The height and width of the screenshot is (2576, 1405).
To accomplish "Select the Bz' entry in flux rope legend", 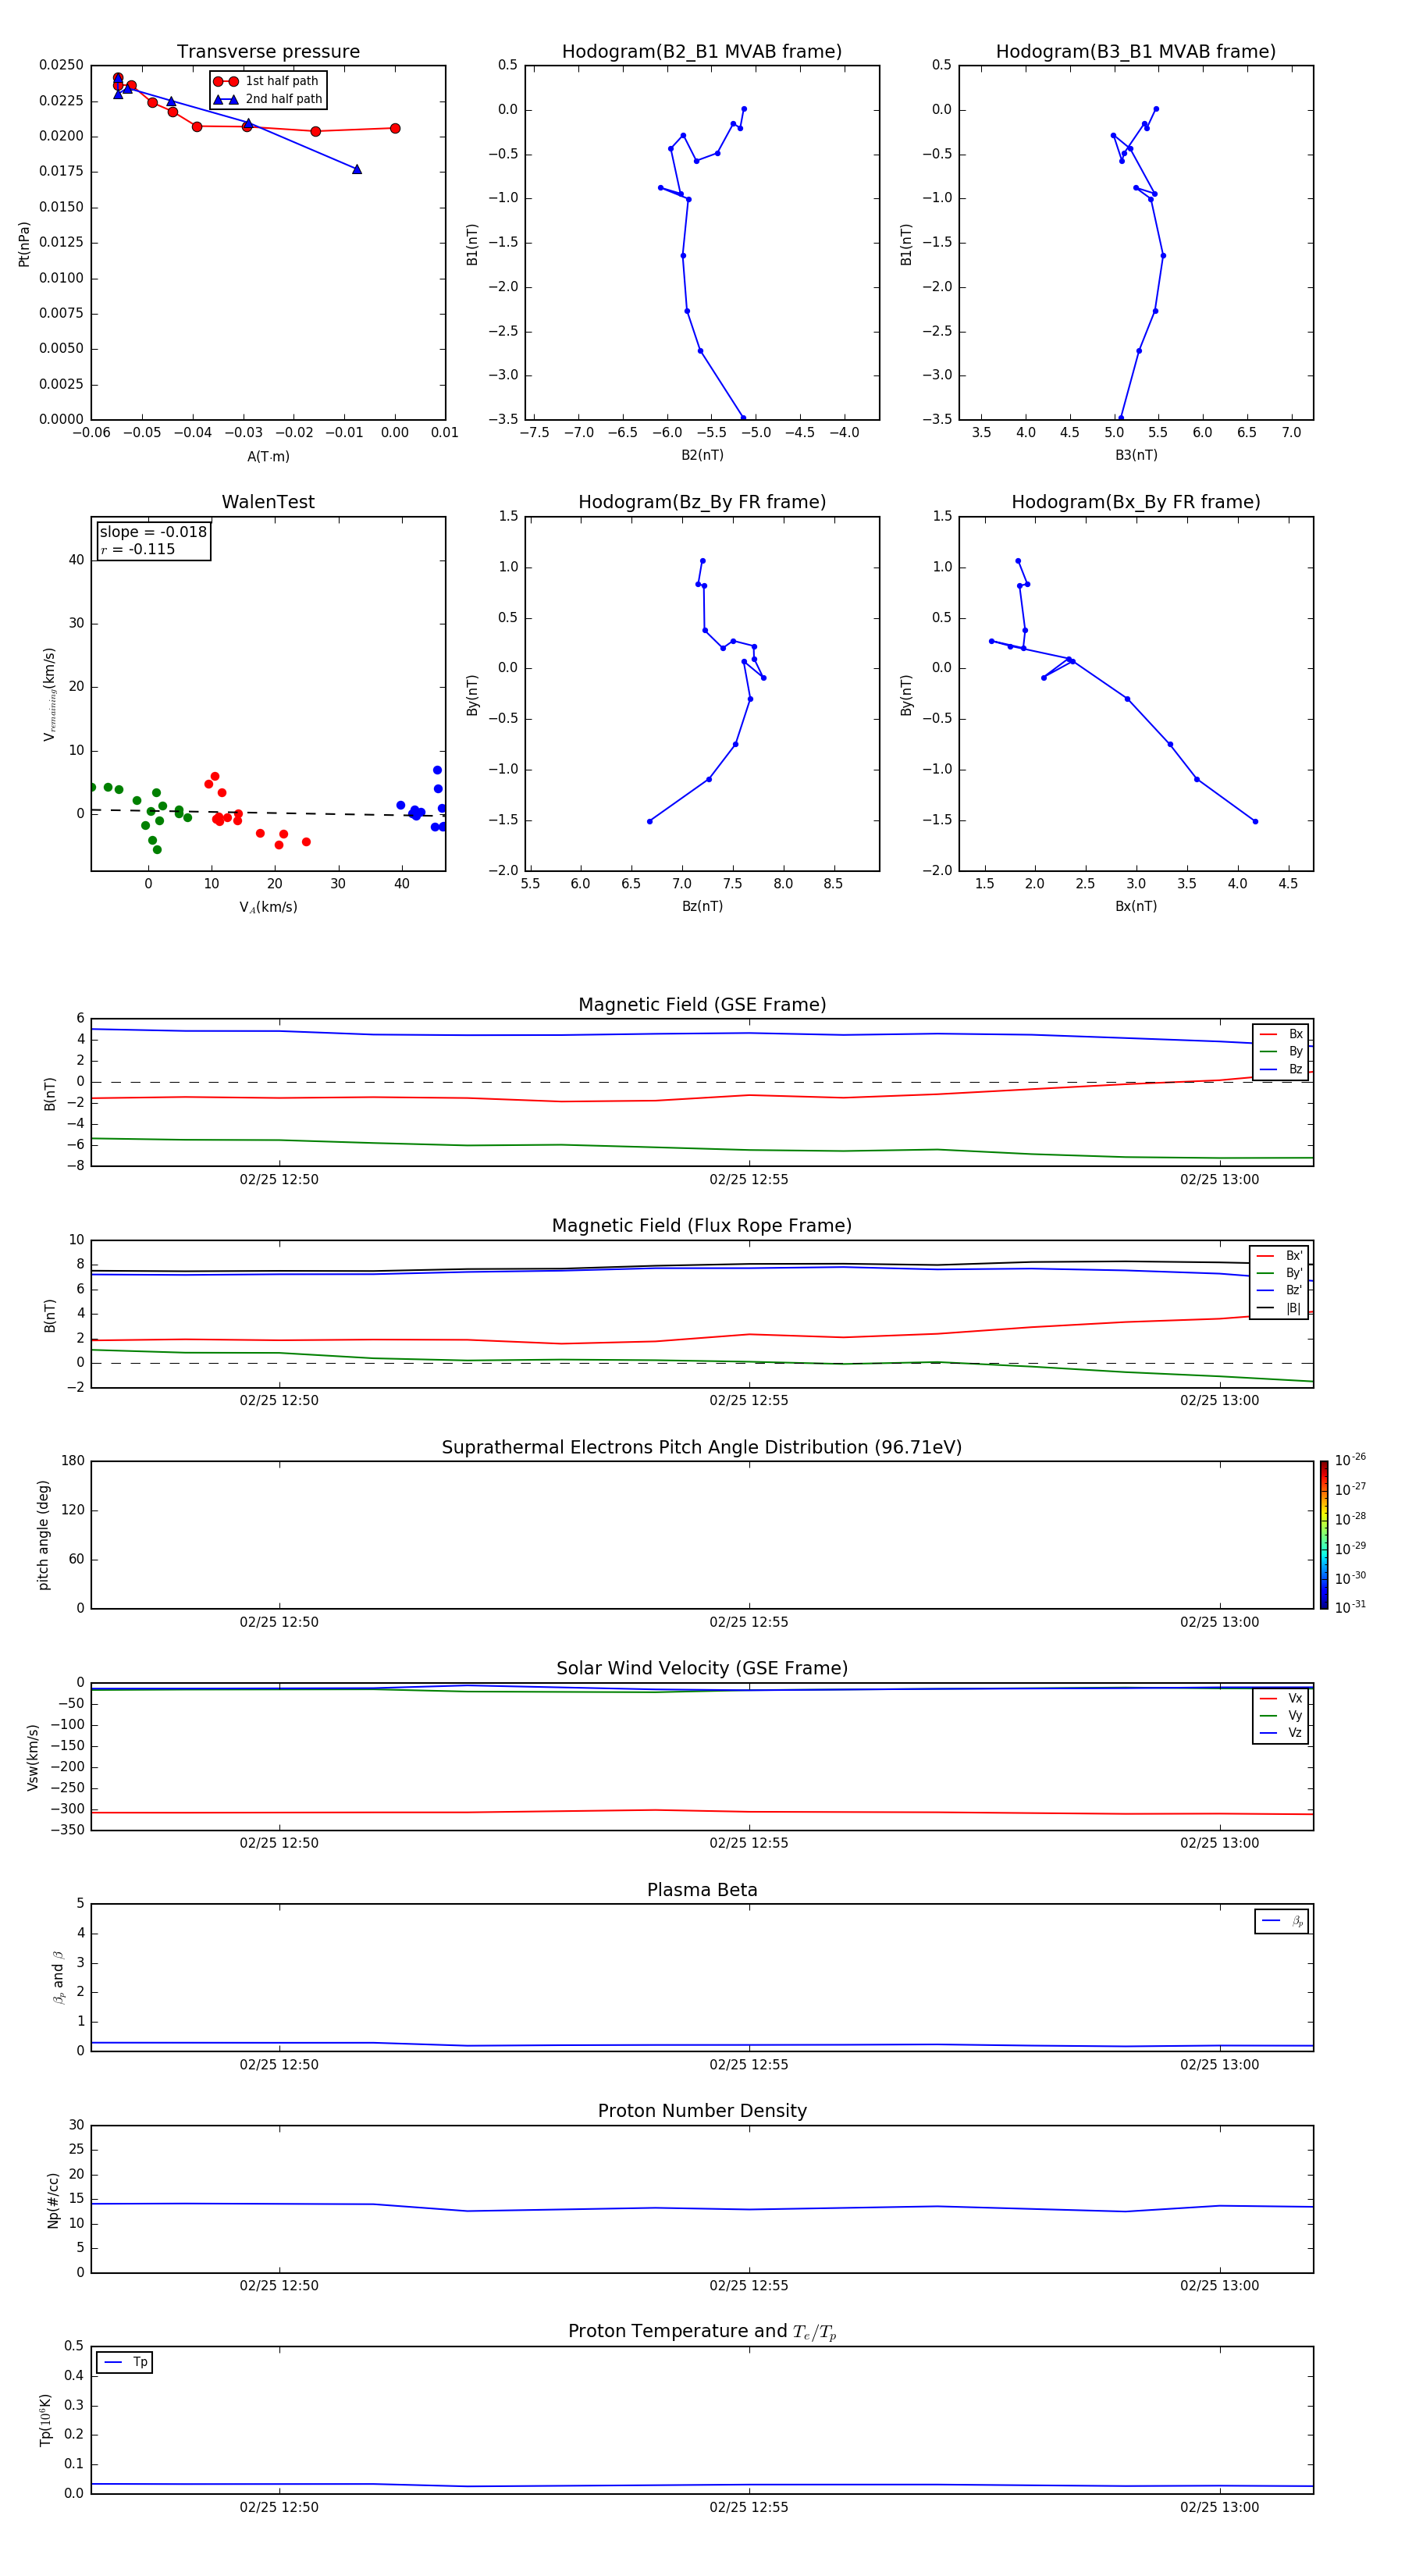I will [1280, 1290].
